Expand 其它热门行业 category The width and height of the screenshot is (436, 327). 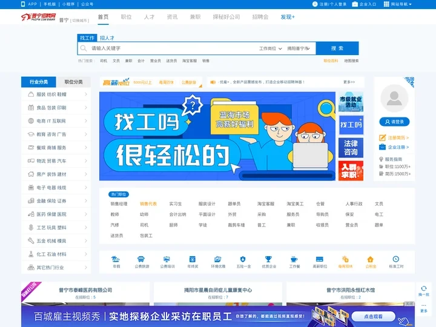56,268
